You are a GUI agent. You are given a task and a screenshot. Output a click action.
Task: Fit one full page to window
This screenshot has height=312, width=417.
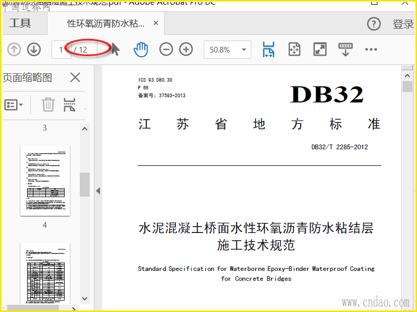point(295,49)
